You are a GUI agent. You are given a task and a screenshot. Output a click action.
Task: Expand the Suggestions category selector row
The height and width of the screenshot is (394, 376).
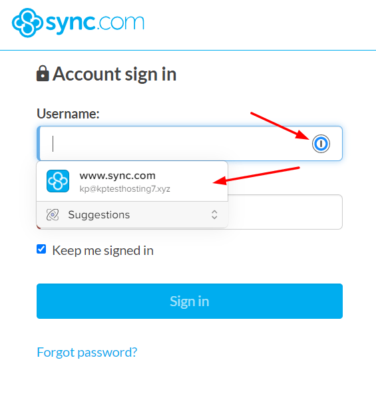click(132, 215)
